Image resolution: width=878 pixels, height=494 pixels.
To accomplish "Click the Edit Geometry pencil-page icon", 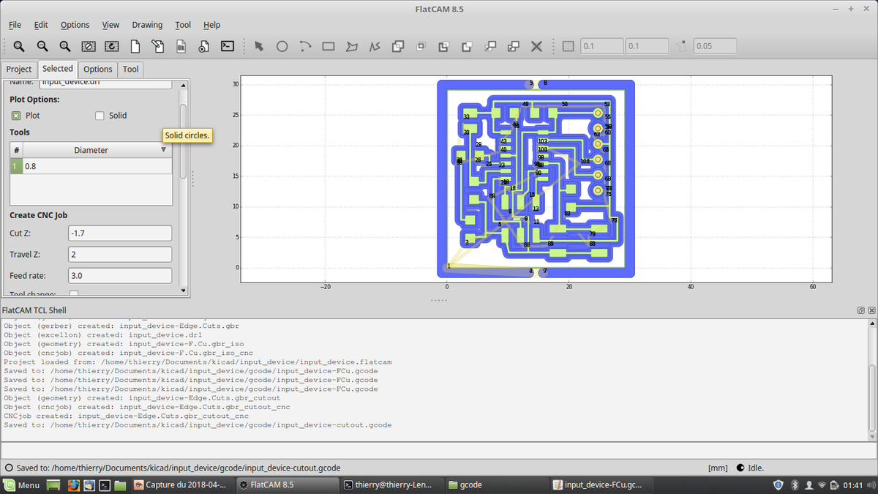I will (x=158, y=46).
